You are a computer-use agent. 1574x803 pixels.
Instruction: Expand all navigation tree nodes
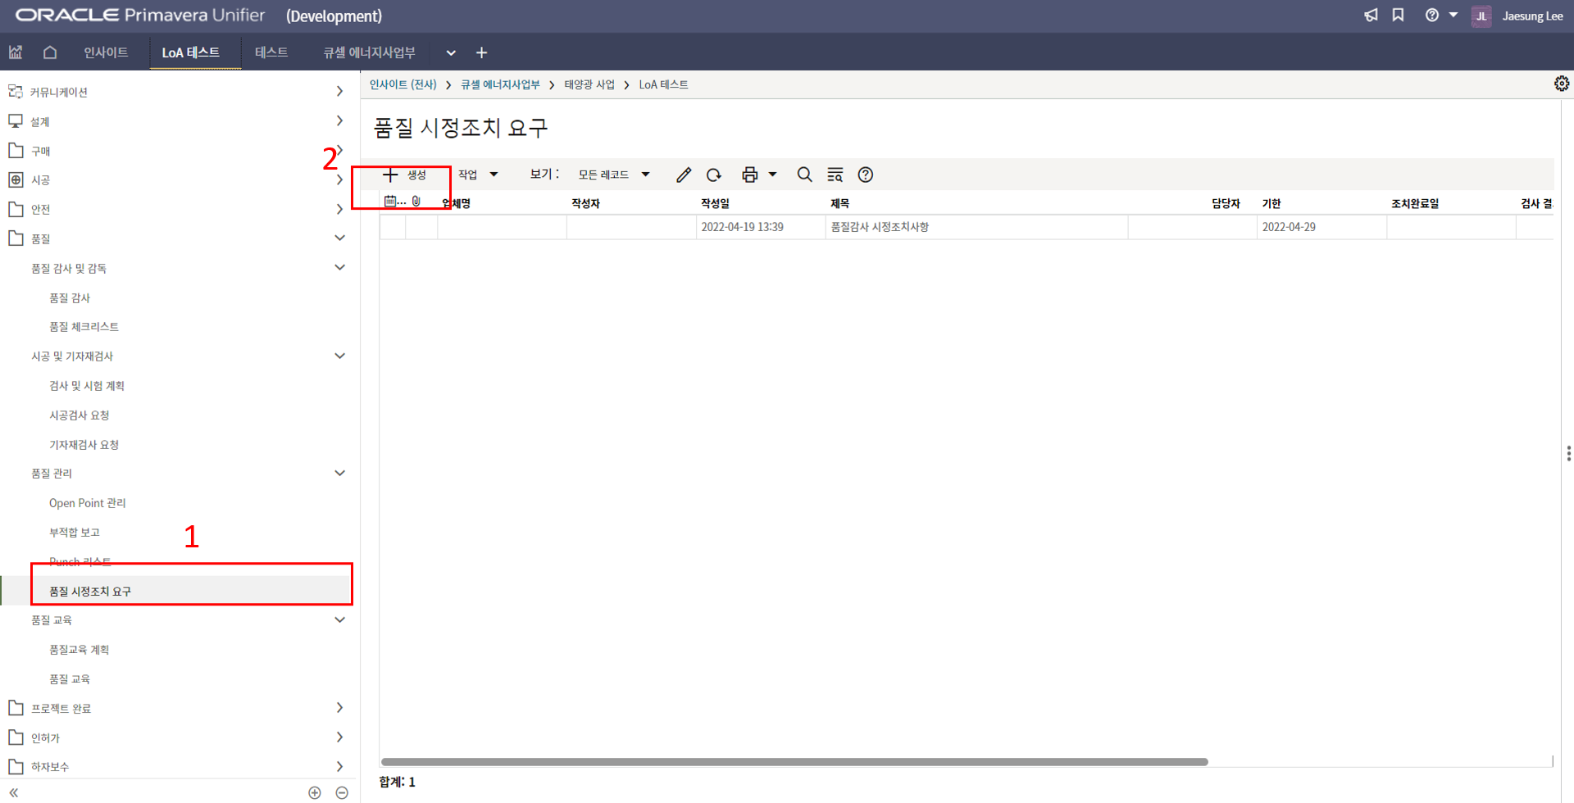315,792
